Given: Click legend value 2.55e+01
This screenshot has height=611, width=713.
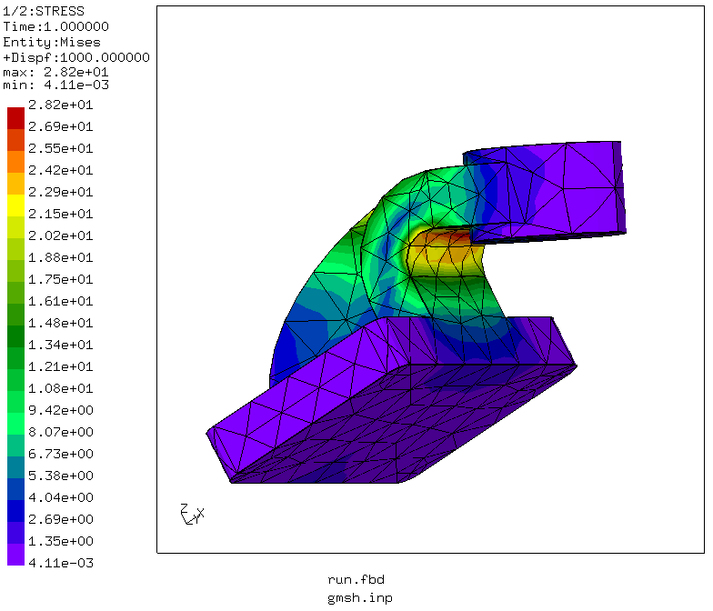Looking at the screenshot, I should 60,148.
